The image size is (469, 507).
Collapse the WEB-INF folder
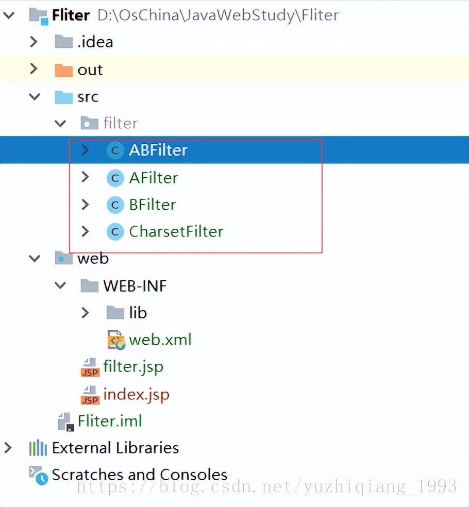[60, 285]
